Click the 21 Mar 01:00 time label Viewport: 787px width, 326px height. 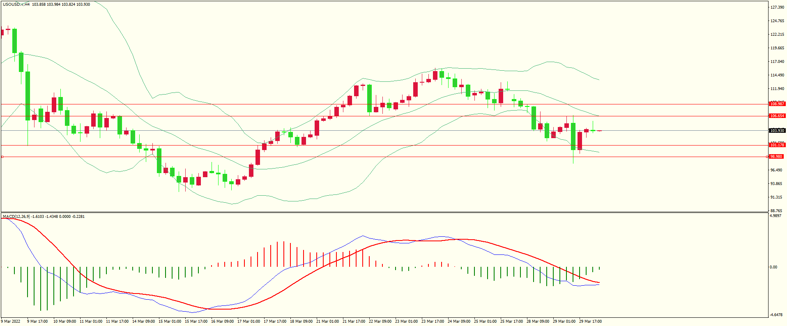click(327, 321)
